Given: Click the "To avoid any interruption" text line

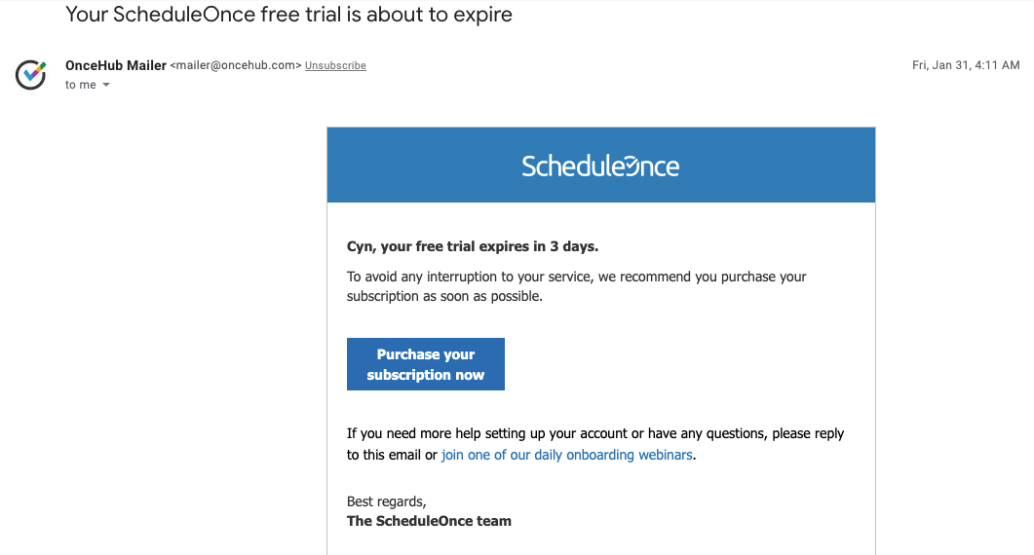Looking at the screenshot, I should click(577, 277).
